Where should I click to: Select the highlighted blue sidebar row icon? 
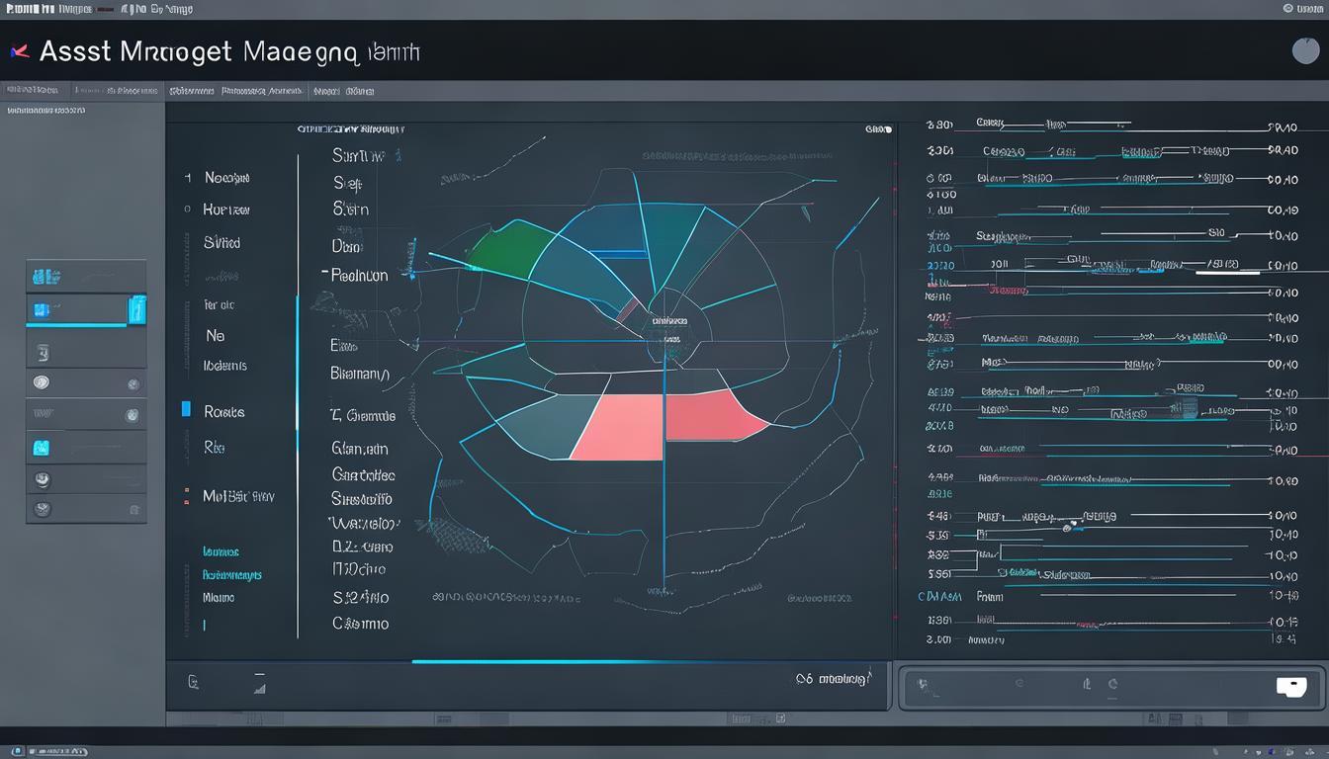(x=42, y=310)
